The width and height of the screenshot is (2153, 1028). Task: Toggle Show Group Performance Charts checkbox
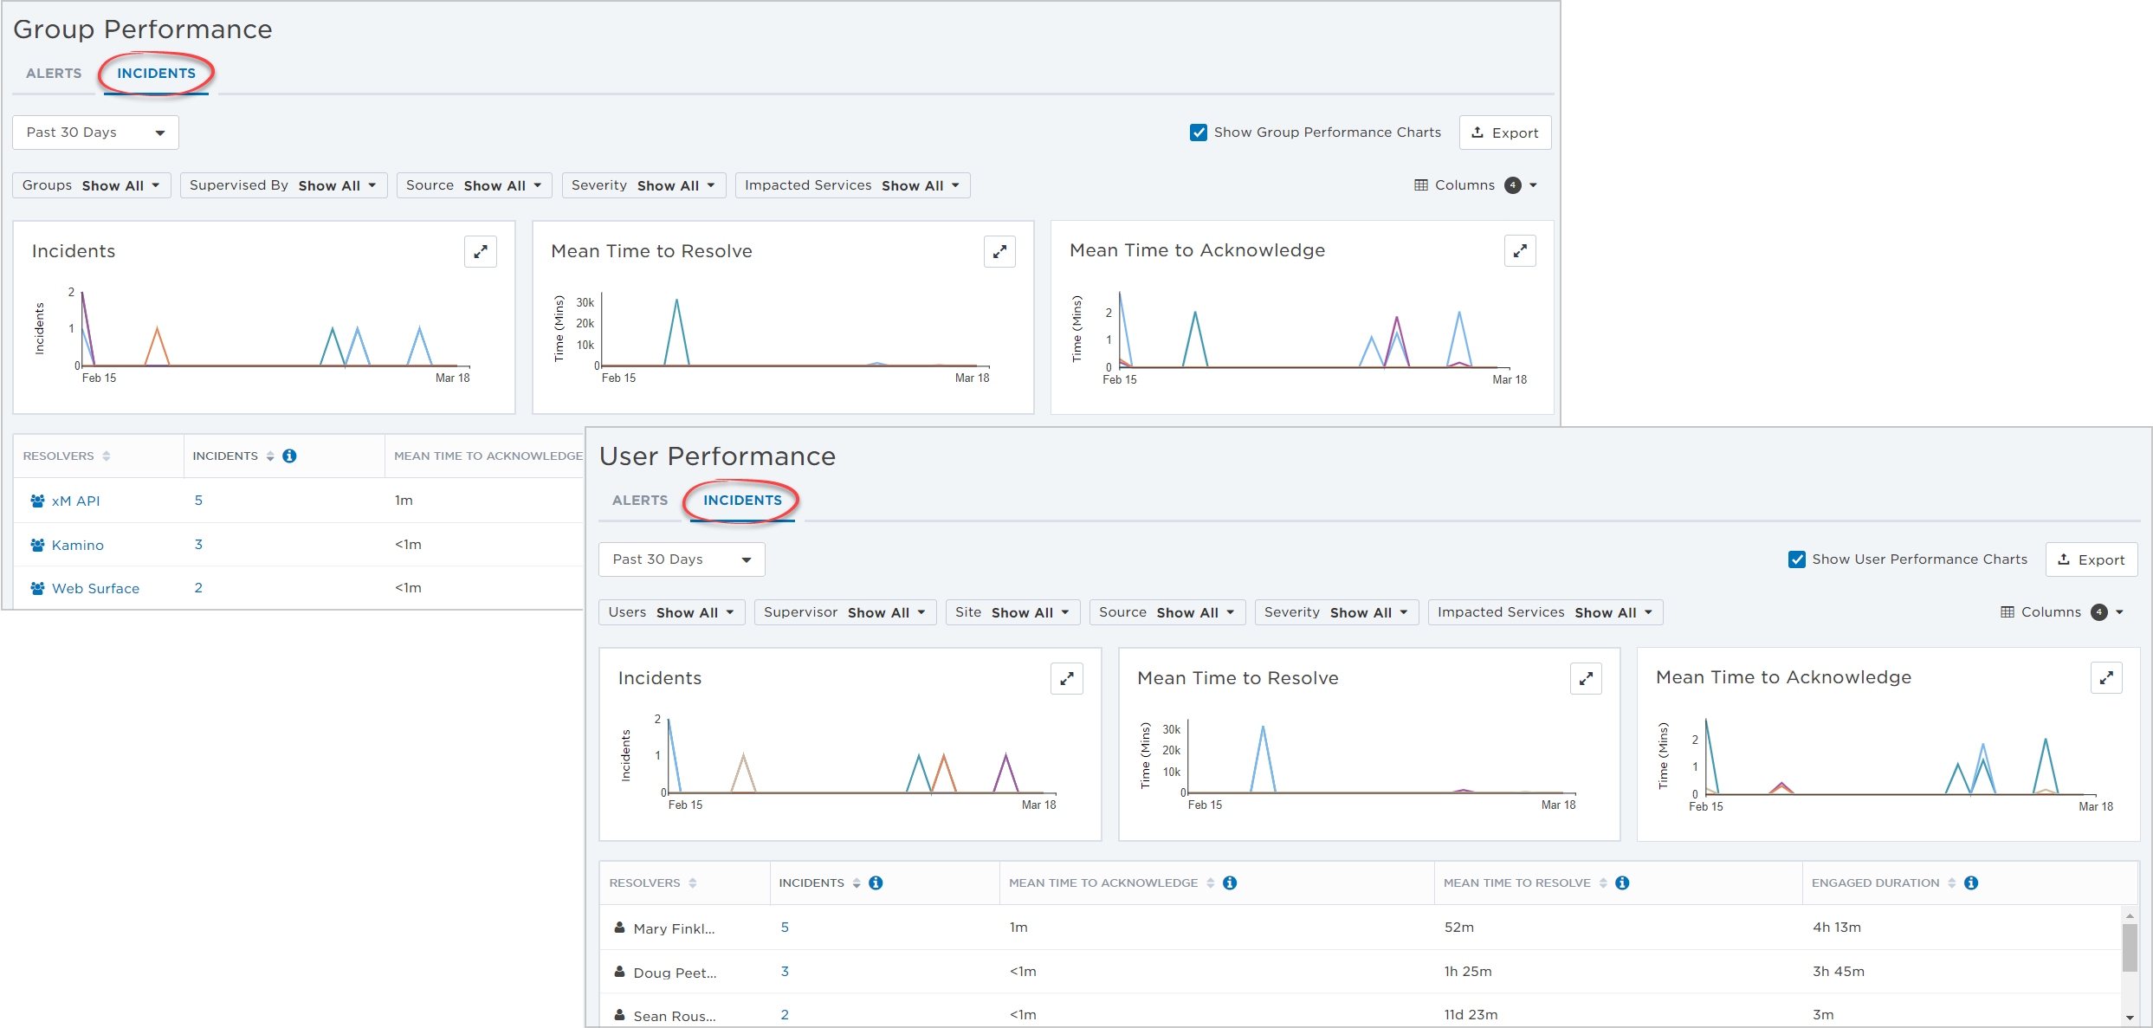click(1199, 133)
